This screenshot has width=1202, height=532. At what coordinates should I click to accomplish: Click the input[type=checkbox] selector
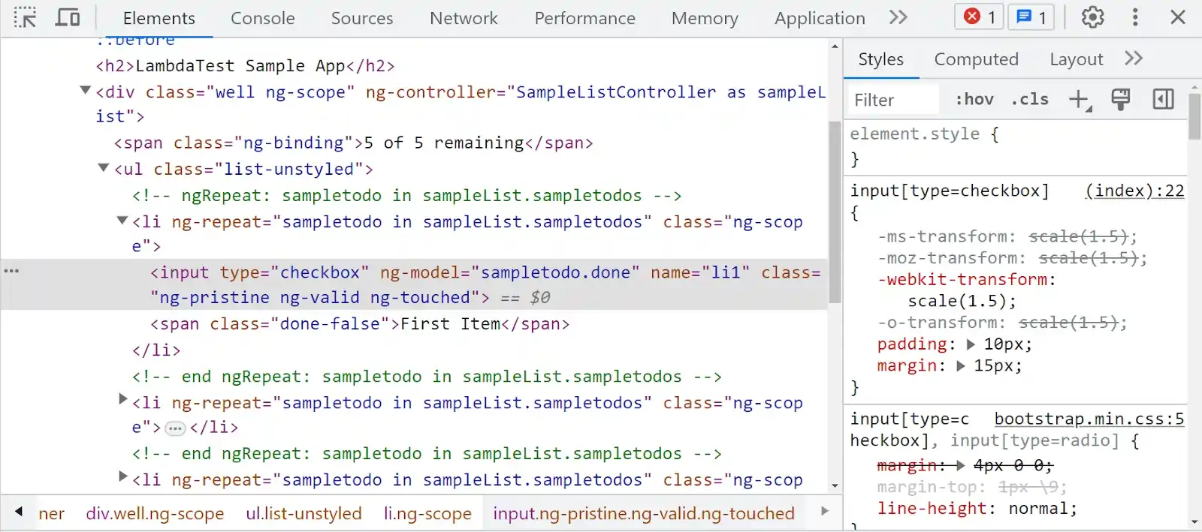[949, 191]
